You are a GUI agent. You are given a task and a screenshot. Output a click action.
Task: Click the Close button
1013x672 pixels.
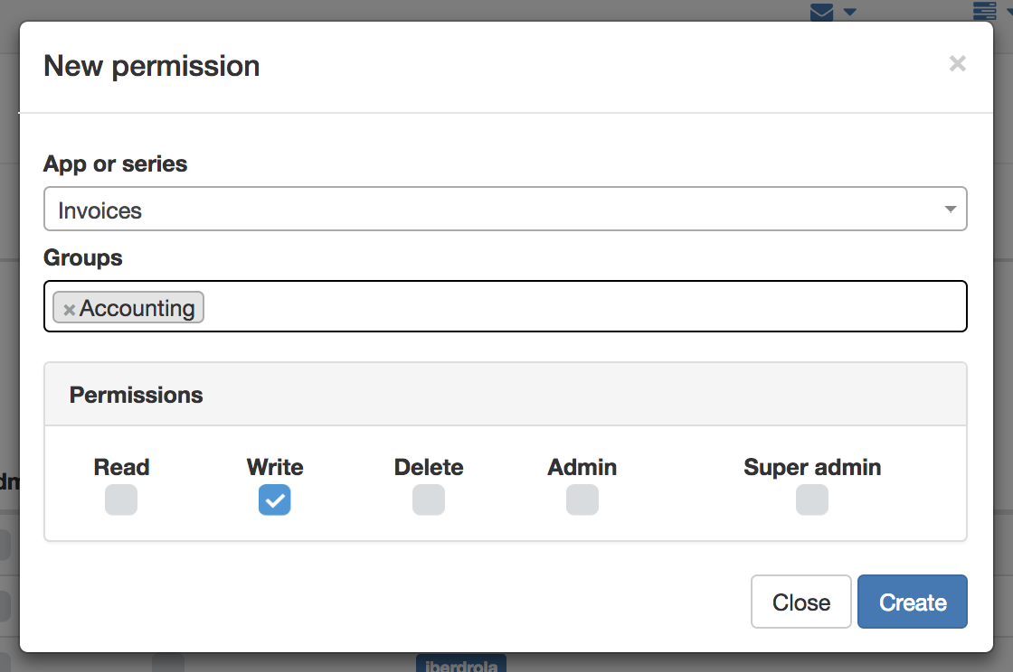click(x=801, y=602)
